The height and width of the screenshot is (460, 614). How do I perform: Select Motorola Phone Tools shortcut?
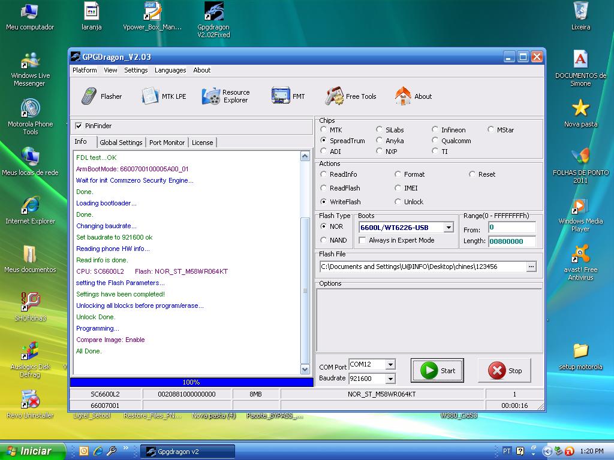click(x=30, y=117)
